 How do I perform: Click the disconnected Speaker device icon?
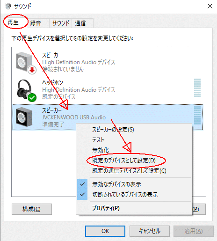click(24, 62)
